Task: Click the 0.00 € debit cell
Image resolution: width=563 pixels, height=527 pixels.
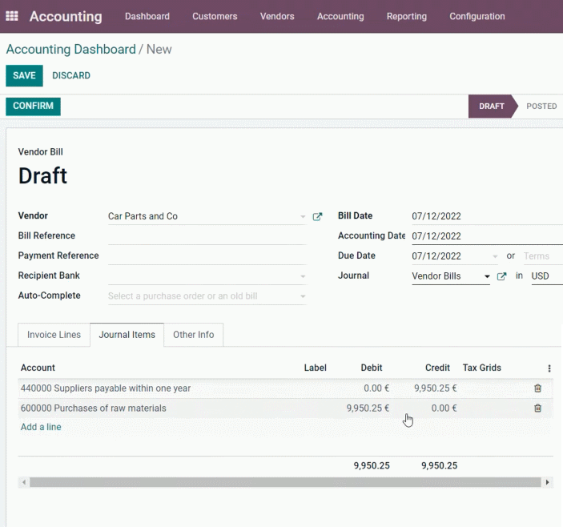Action: coord(376,388)
